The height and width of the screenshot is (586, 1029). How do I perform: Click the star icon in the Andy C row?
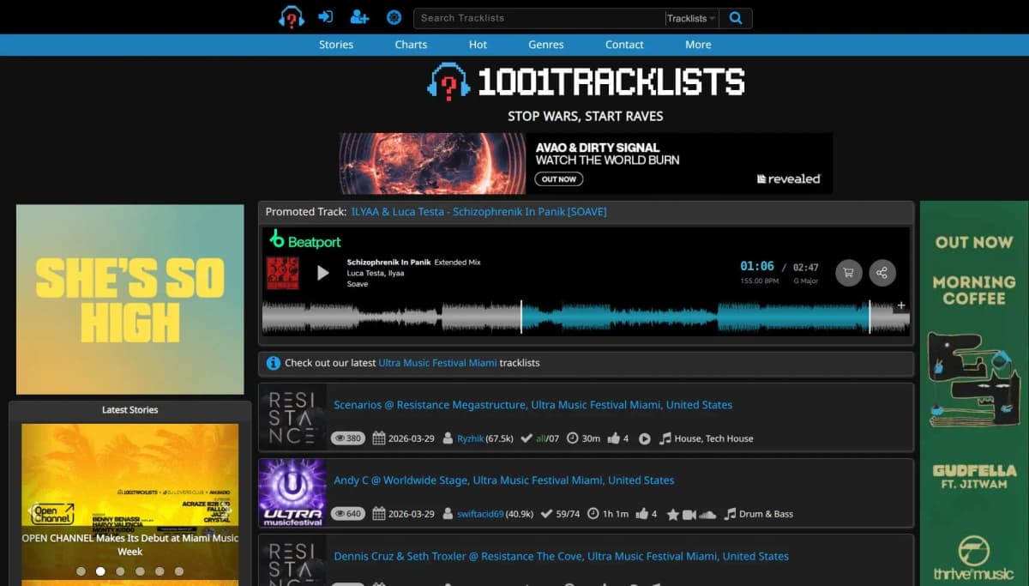click(x=673, y=514)
